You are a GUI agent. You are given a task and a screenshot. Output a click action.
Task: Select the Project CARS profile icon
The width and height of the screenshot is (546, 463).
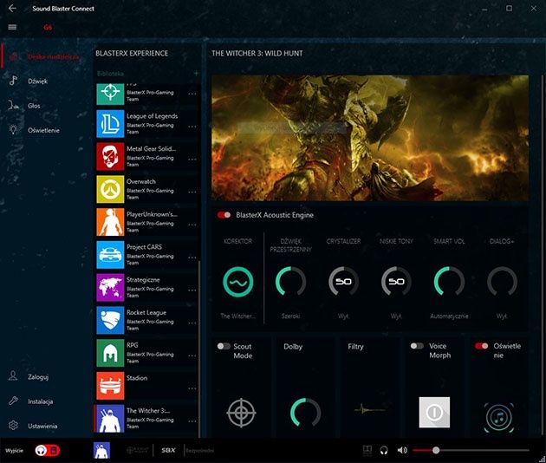[110, 255]
